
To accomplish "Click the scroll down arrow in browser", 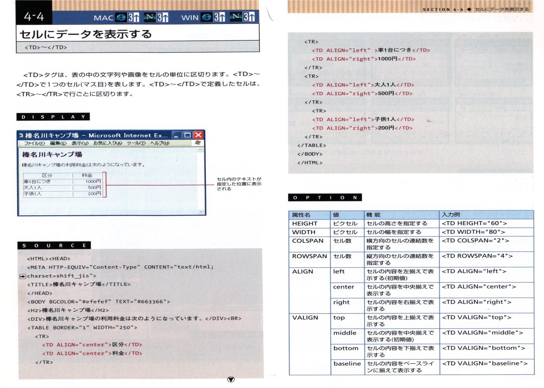I will (201, 212).
